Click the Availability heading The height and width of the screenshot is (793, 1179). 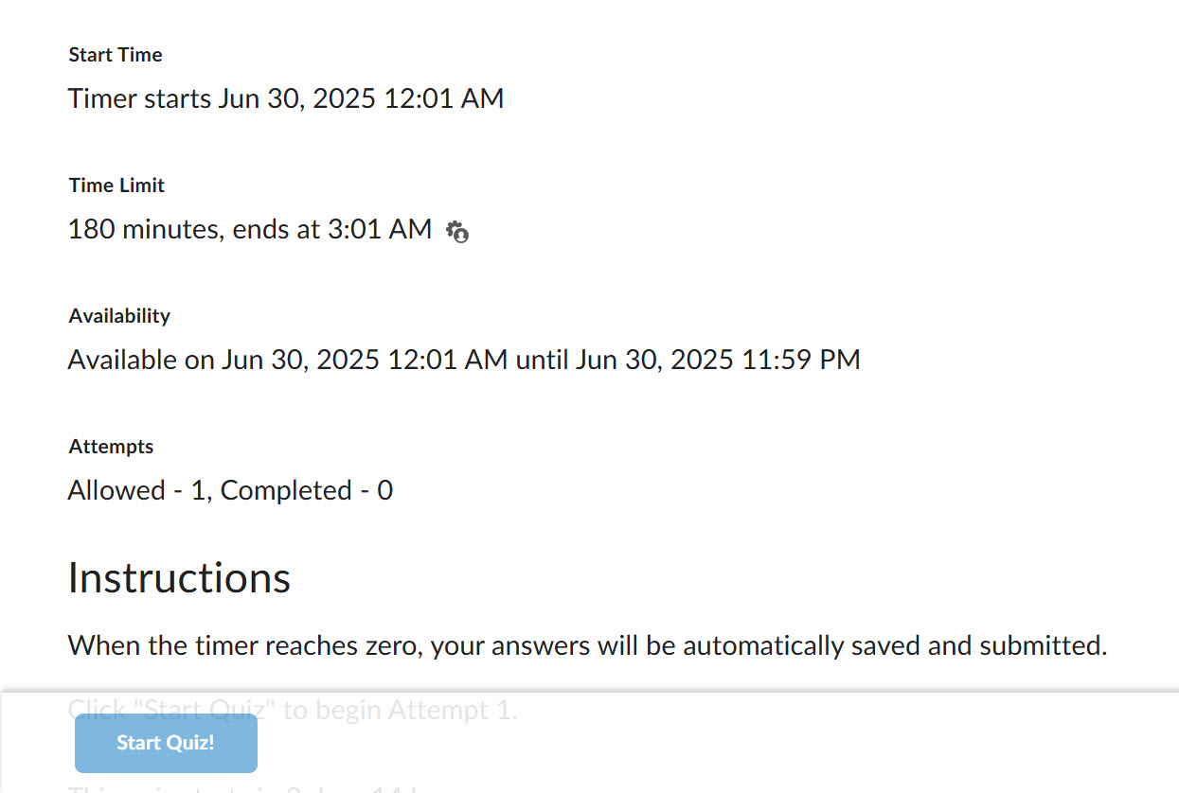[119, 316]
